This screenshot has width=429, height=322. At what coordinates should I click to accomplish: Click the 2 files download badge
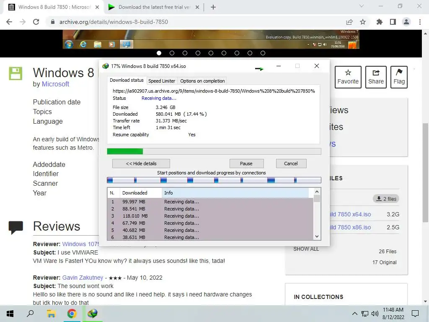[x=386, y=199]
